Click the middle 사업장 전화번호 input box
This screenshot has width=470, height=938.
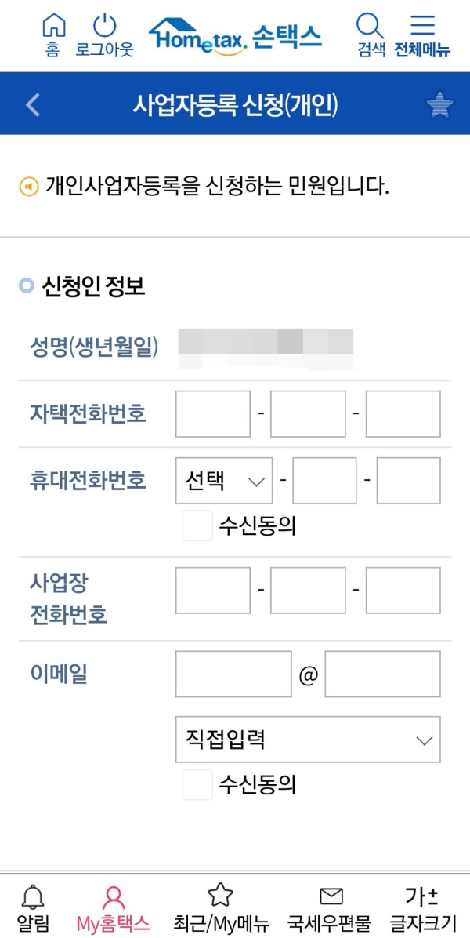(307, 591)
